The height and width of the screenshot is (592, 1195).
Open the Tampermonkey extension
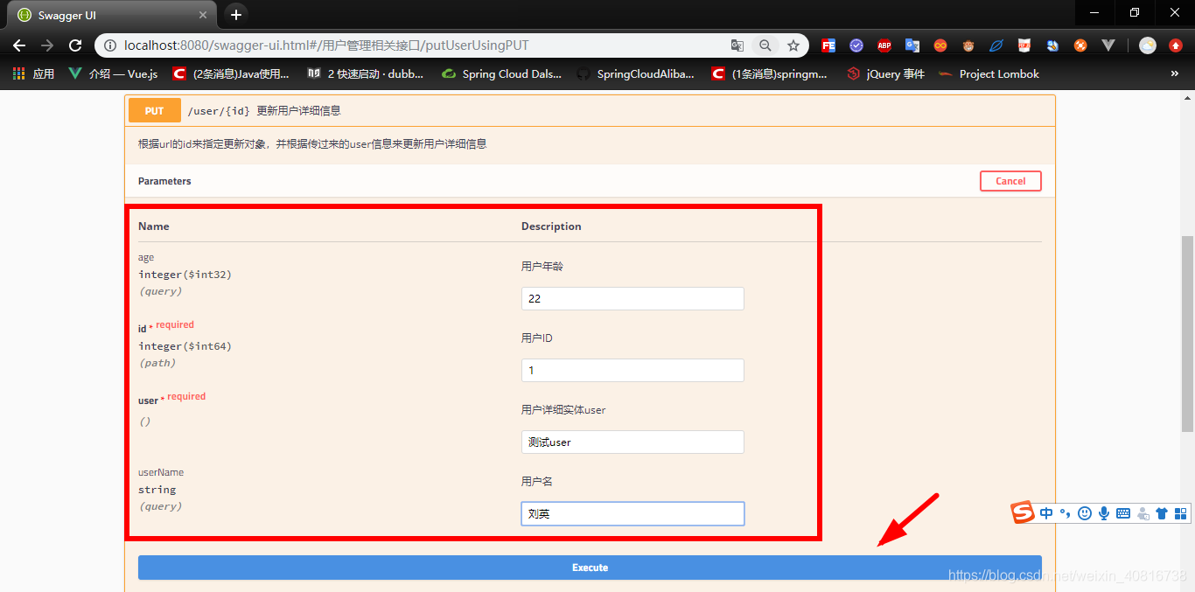coord(968,45)
